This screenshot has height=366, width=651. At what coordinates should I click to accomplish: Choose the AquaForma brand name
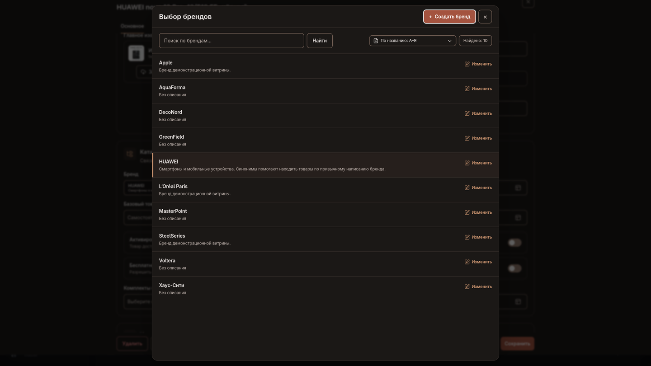pyautogui.click(x=172, y=88)
